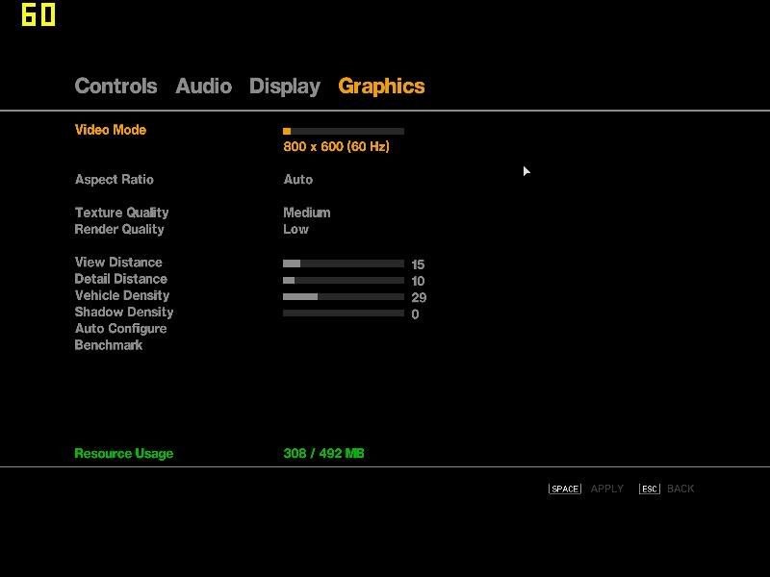The height and width of the screenshot is (577, 770).
Task: Click the Detail Distance slider
Action: (344, 280)
